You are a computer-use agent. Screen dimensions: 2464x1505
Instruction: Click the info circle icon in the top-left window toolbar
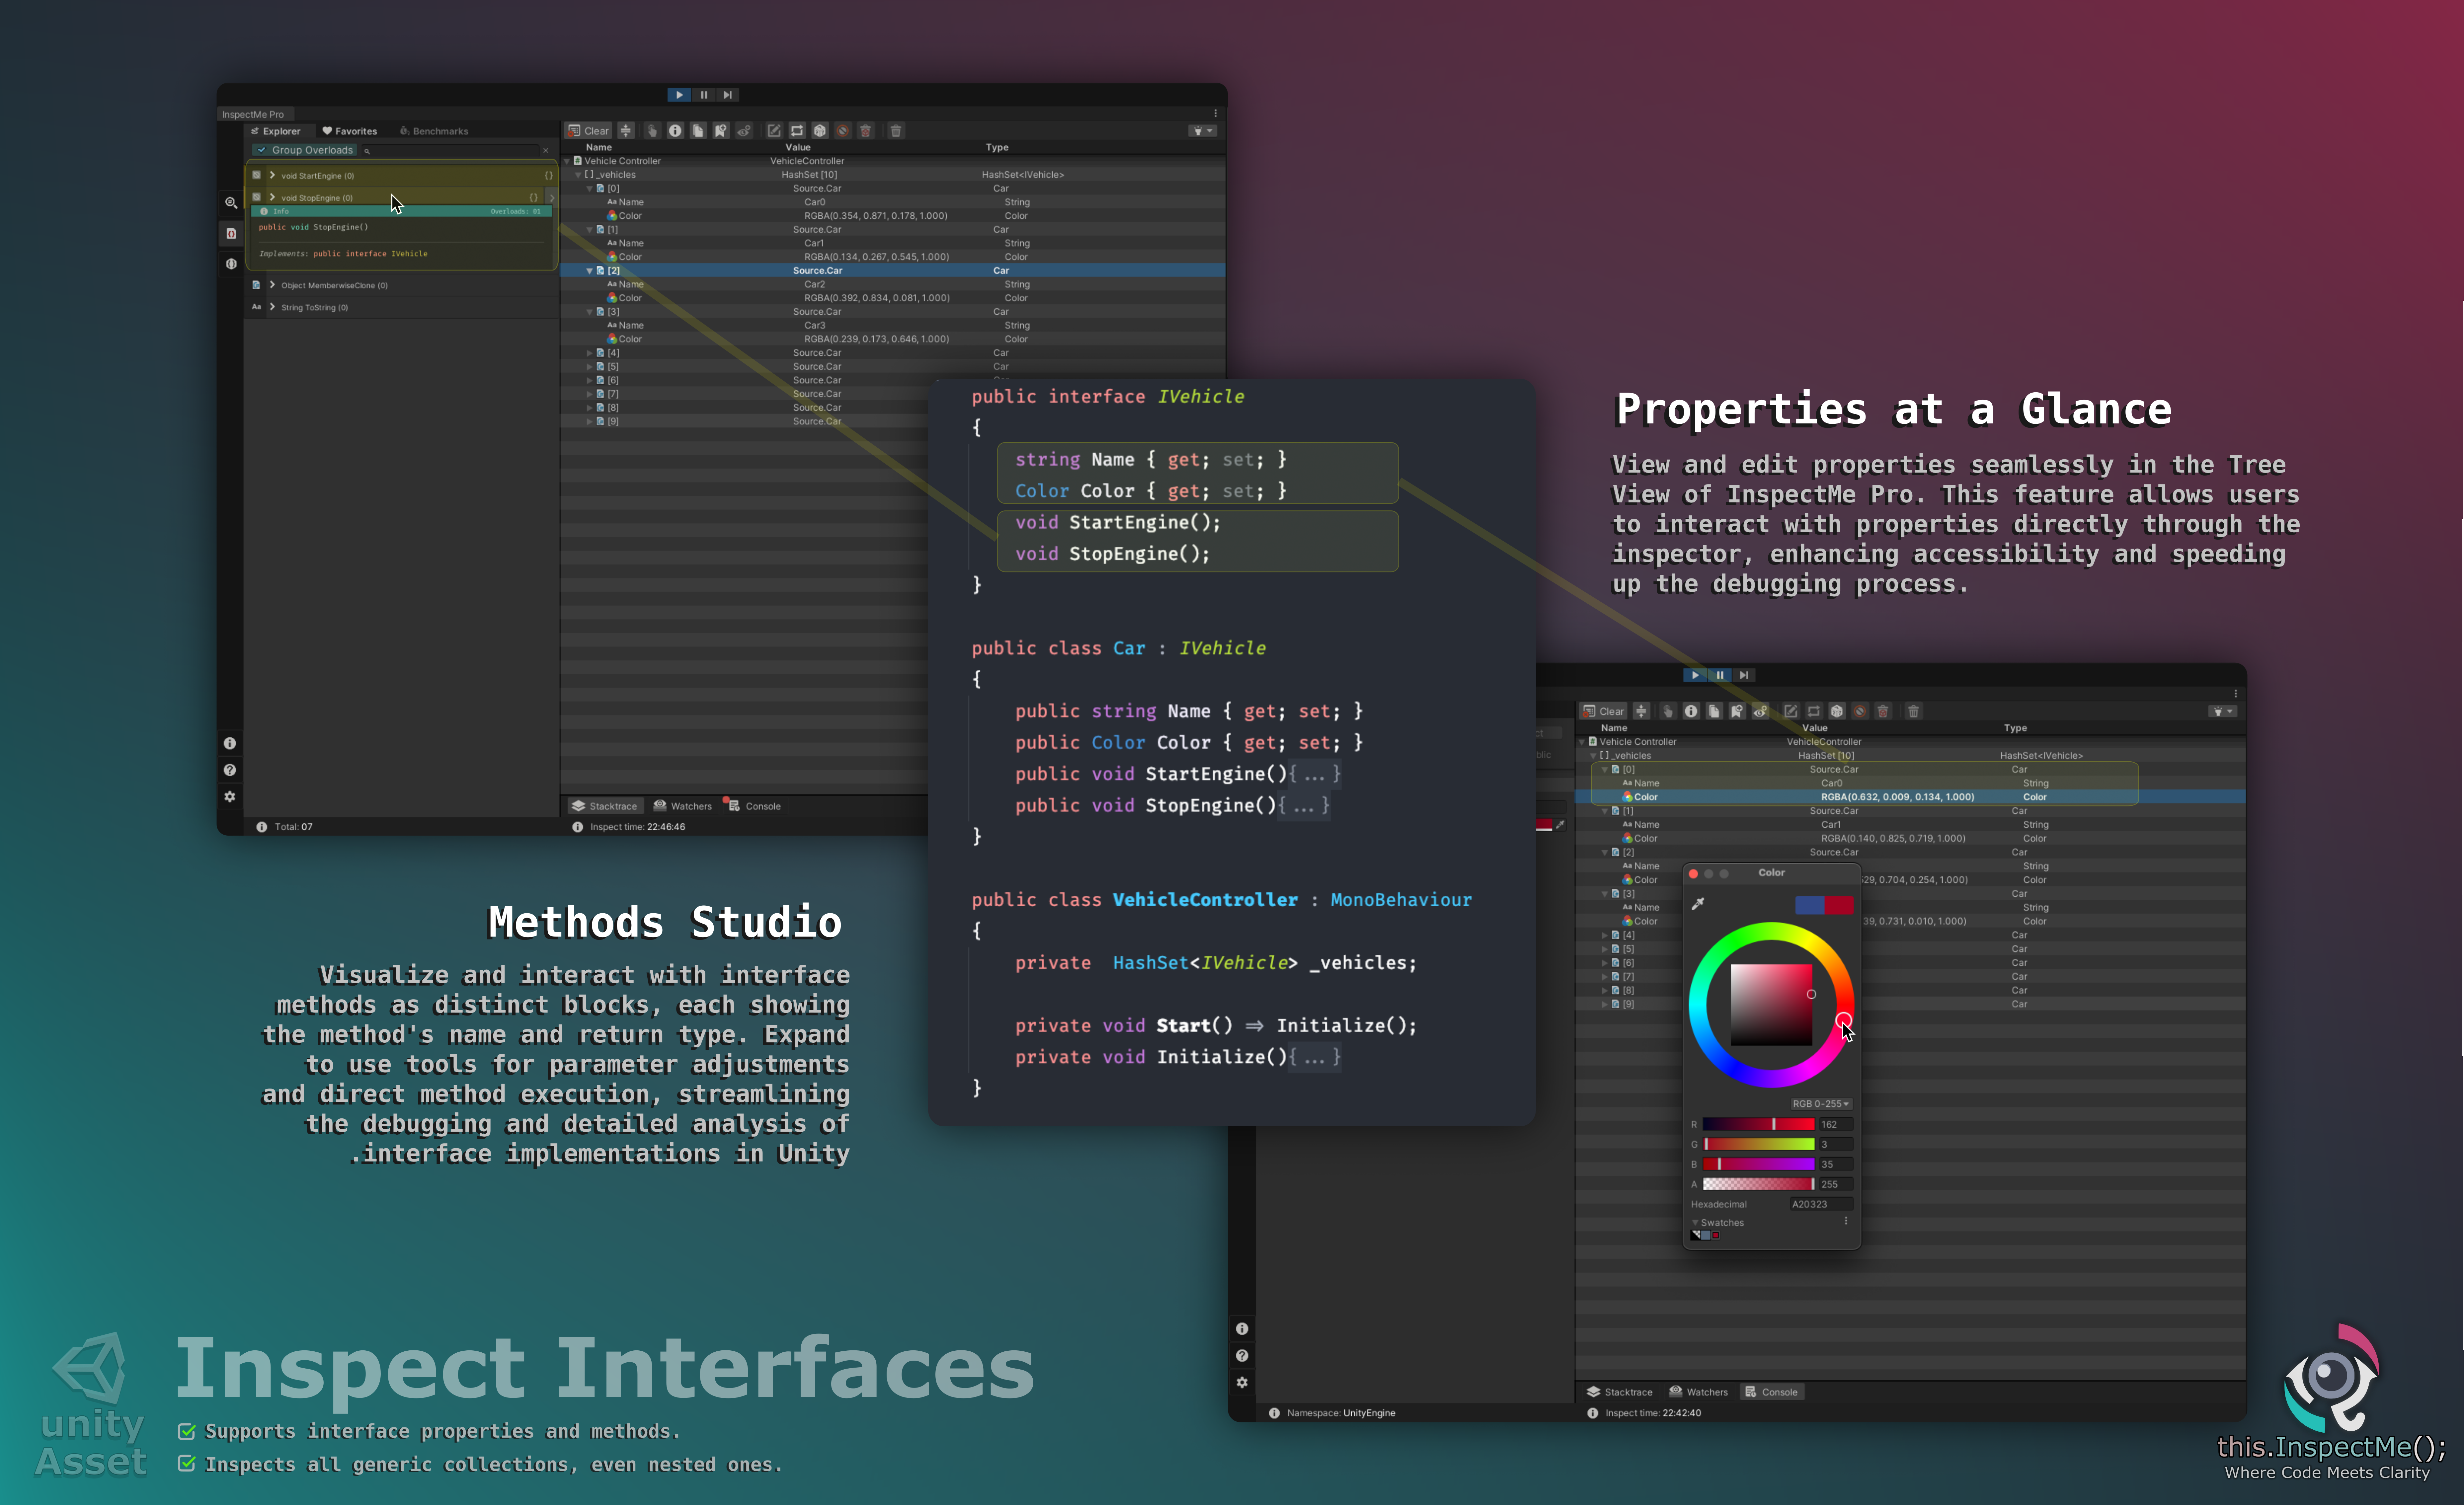pyautogui.click(x=675, y=131)
